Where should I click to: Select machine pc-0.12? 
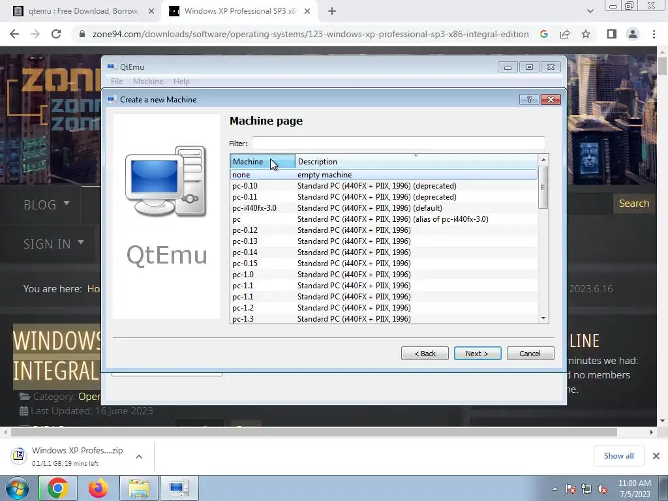click(384, 230)
